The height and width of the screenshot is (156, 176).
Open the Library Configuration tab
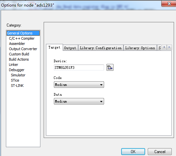click(101, 48)
